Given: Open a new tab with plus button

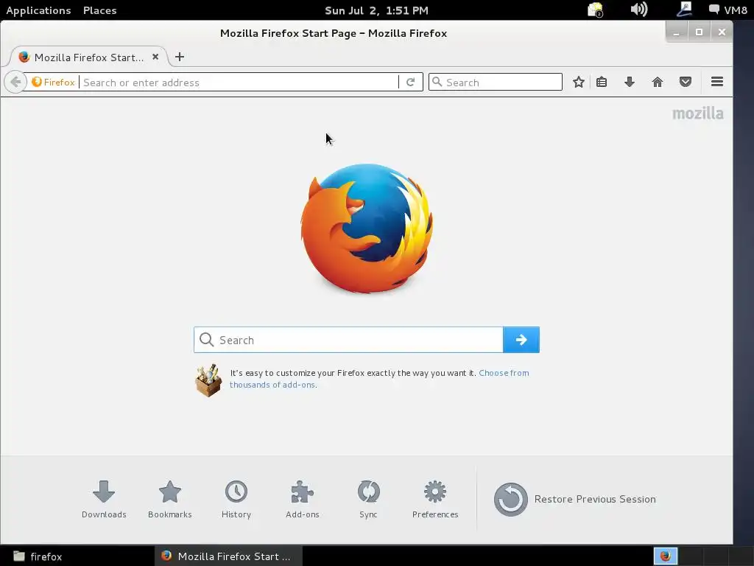Looking at the screenshot, I should [x=180, y=57].
